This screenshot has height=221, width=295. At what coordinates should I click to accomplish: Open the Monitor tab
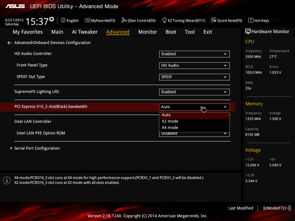[148, 32]
